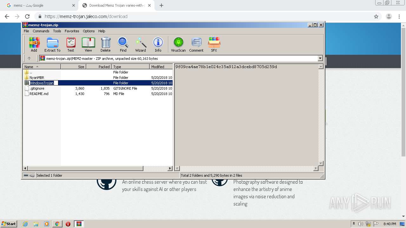Click the disk icon in the status bar
The image size is (406, 228).
(x=26, y=175)
